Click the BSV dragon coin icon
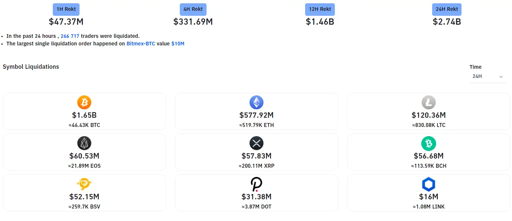The height and width of the screenshot is (221, 512). point(84,184)
